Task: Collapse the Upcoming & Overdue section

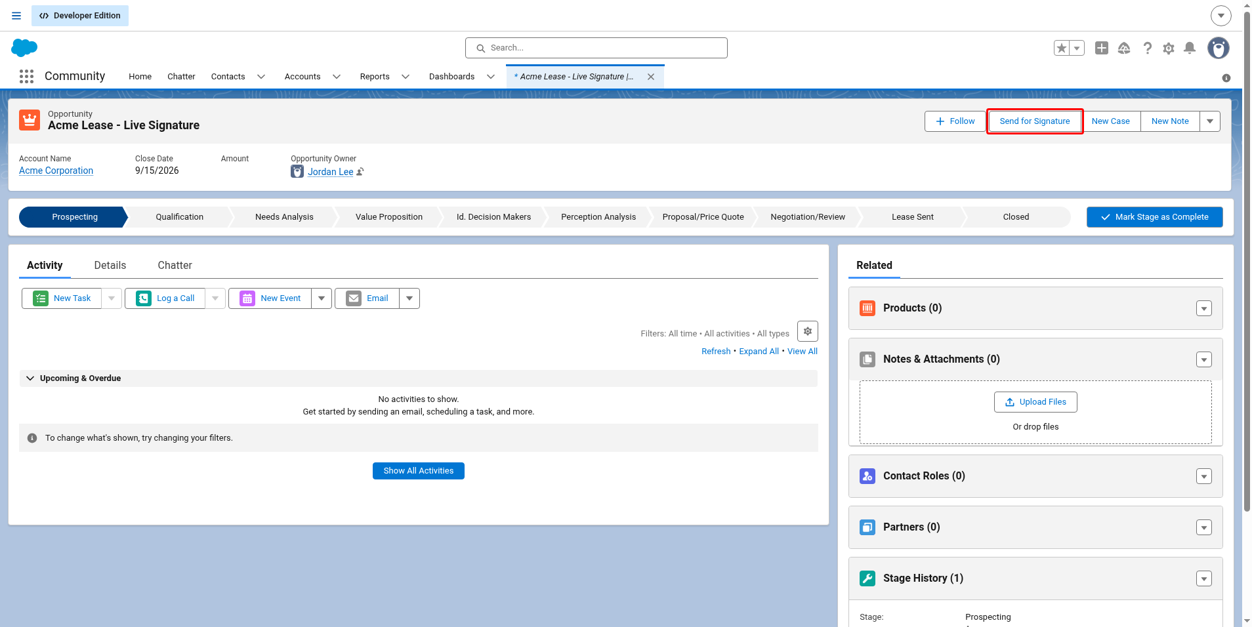Action: click(30, 378)
